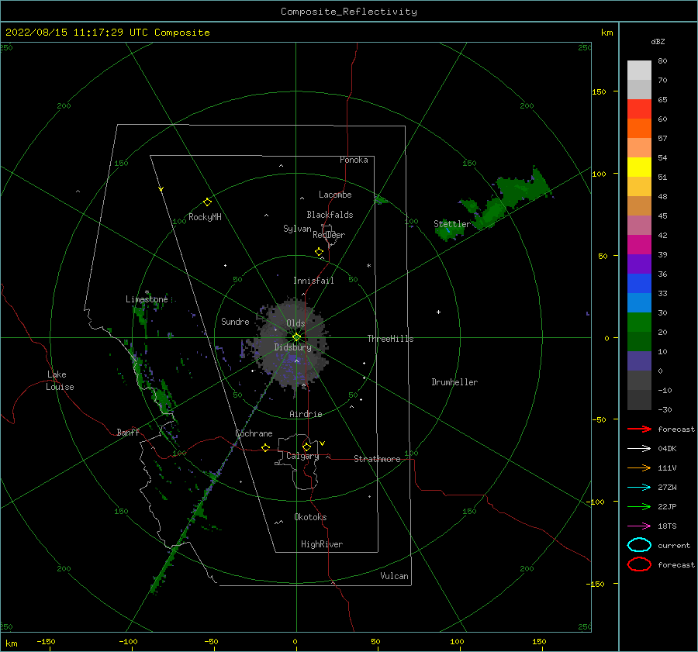Click the Drumheller city label
Viewport: 698px width, 652px height.
(x=454, y=382)
